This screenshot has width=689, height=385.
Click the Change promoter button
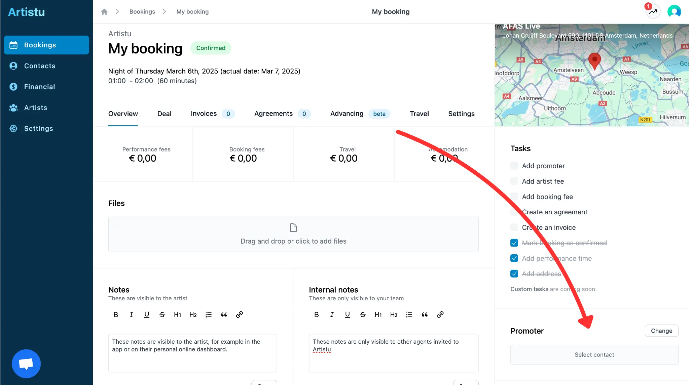(661, 331)
